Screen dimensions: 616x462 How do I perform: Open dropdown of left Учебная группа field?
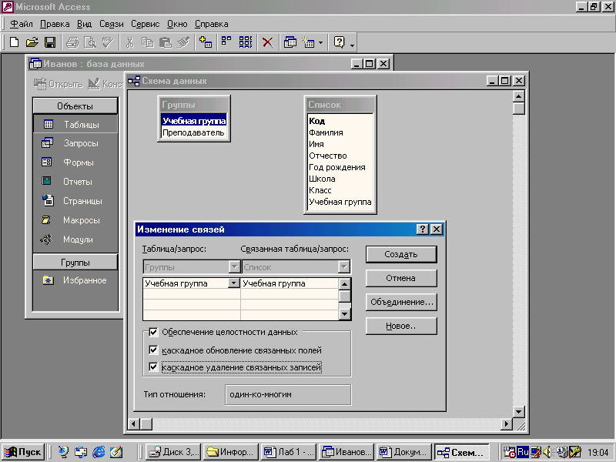point(234,283)
